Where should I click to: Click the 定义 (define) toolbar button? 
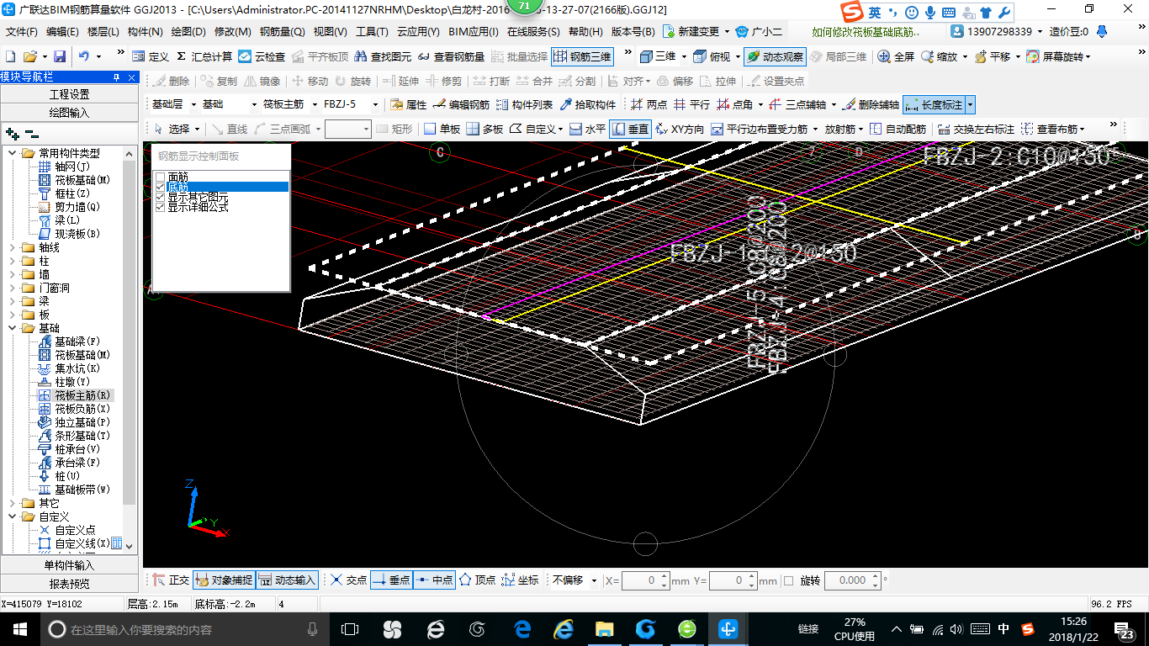tap(151, 56)
